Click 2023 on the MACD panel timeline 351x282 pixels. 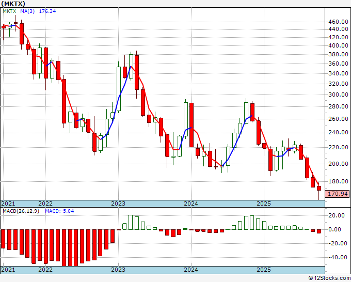pos(118,270)
